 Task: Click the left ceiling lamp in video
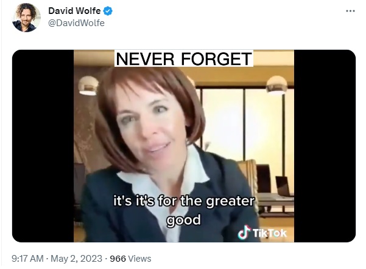click(x=88, y=86)
